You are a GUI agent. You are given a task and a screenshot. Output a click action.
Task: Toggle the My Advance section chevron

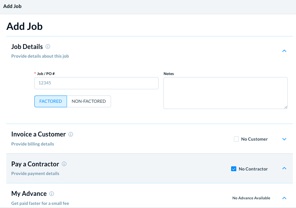(x=284, y=198)
